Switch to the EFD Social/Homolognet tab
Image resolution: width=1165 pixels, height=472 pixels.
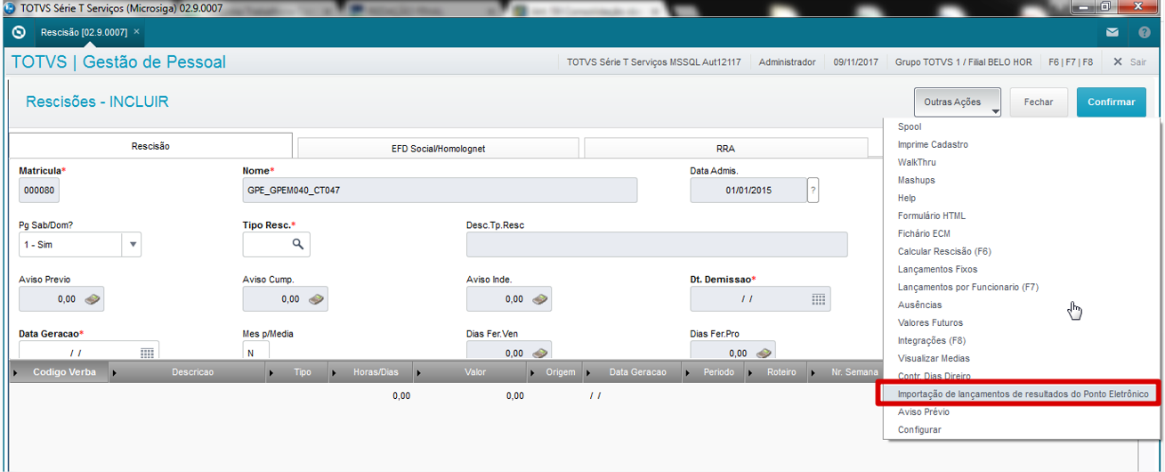click(x=439, y=149)
